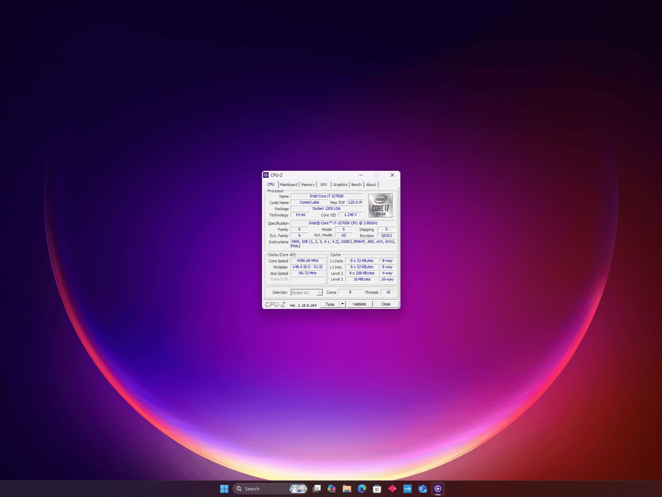Open the SPD tab
Image resolution: width=662 pixels, height=497 pixels.
(324, 185)
